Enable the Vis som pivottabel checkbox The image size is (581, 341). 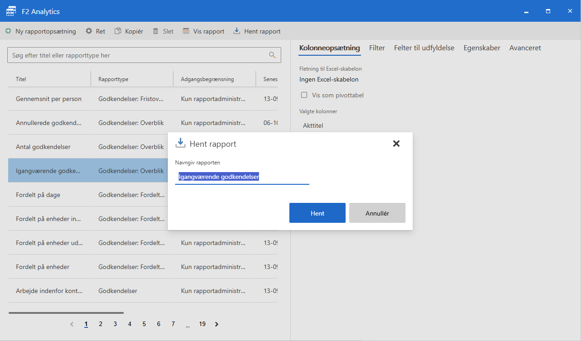pyautogui.click(x=304, y=95)
